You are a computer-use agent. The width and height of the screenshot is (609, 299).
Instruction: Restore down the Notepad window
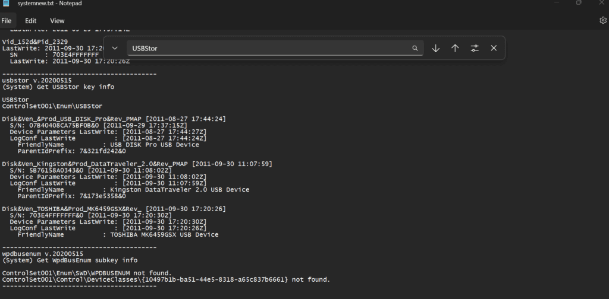click(579, 3)
